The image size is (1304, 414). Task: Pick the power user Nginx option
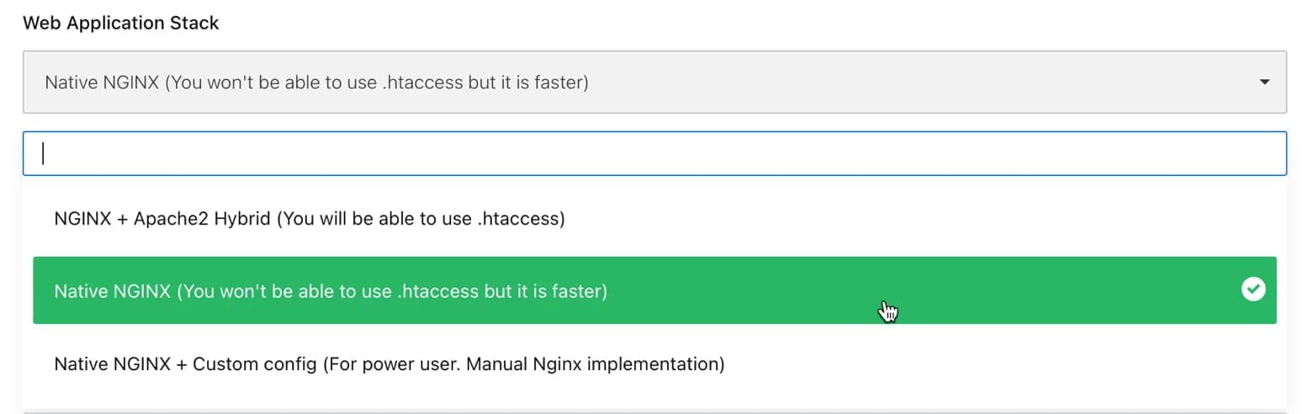[x=389, y=364]
